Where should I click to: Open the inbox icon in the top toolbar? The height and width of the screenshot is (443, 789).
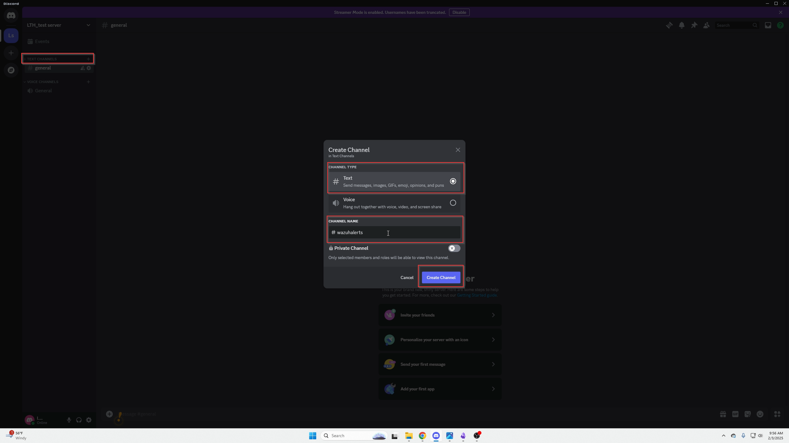coord(768,25)
